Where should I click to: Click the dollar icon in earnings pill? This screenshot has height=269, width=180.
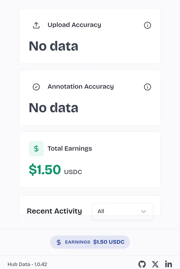pos(59,242)
